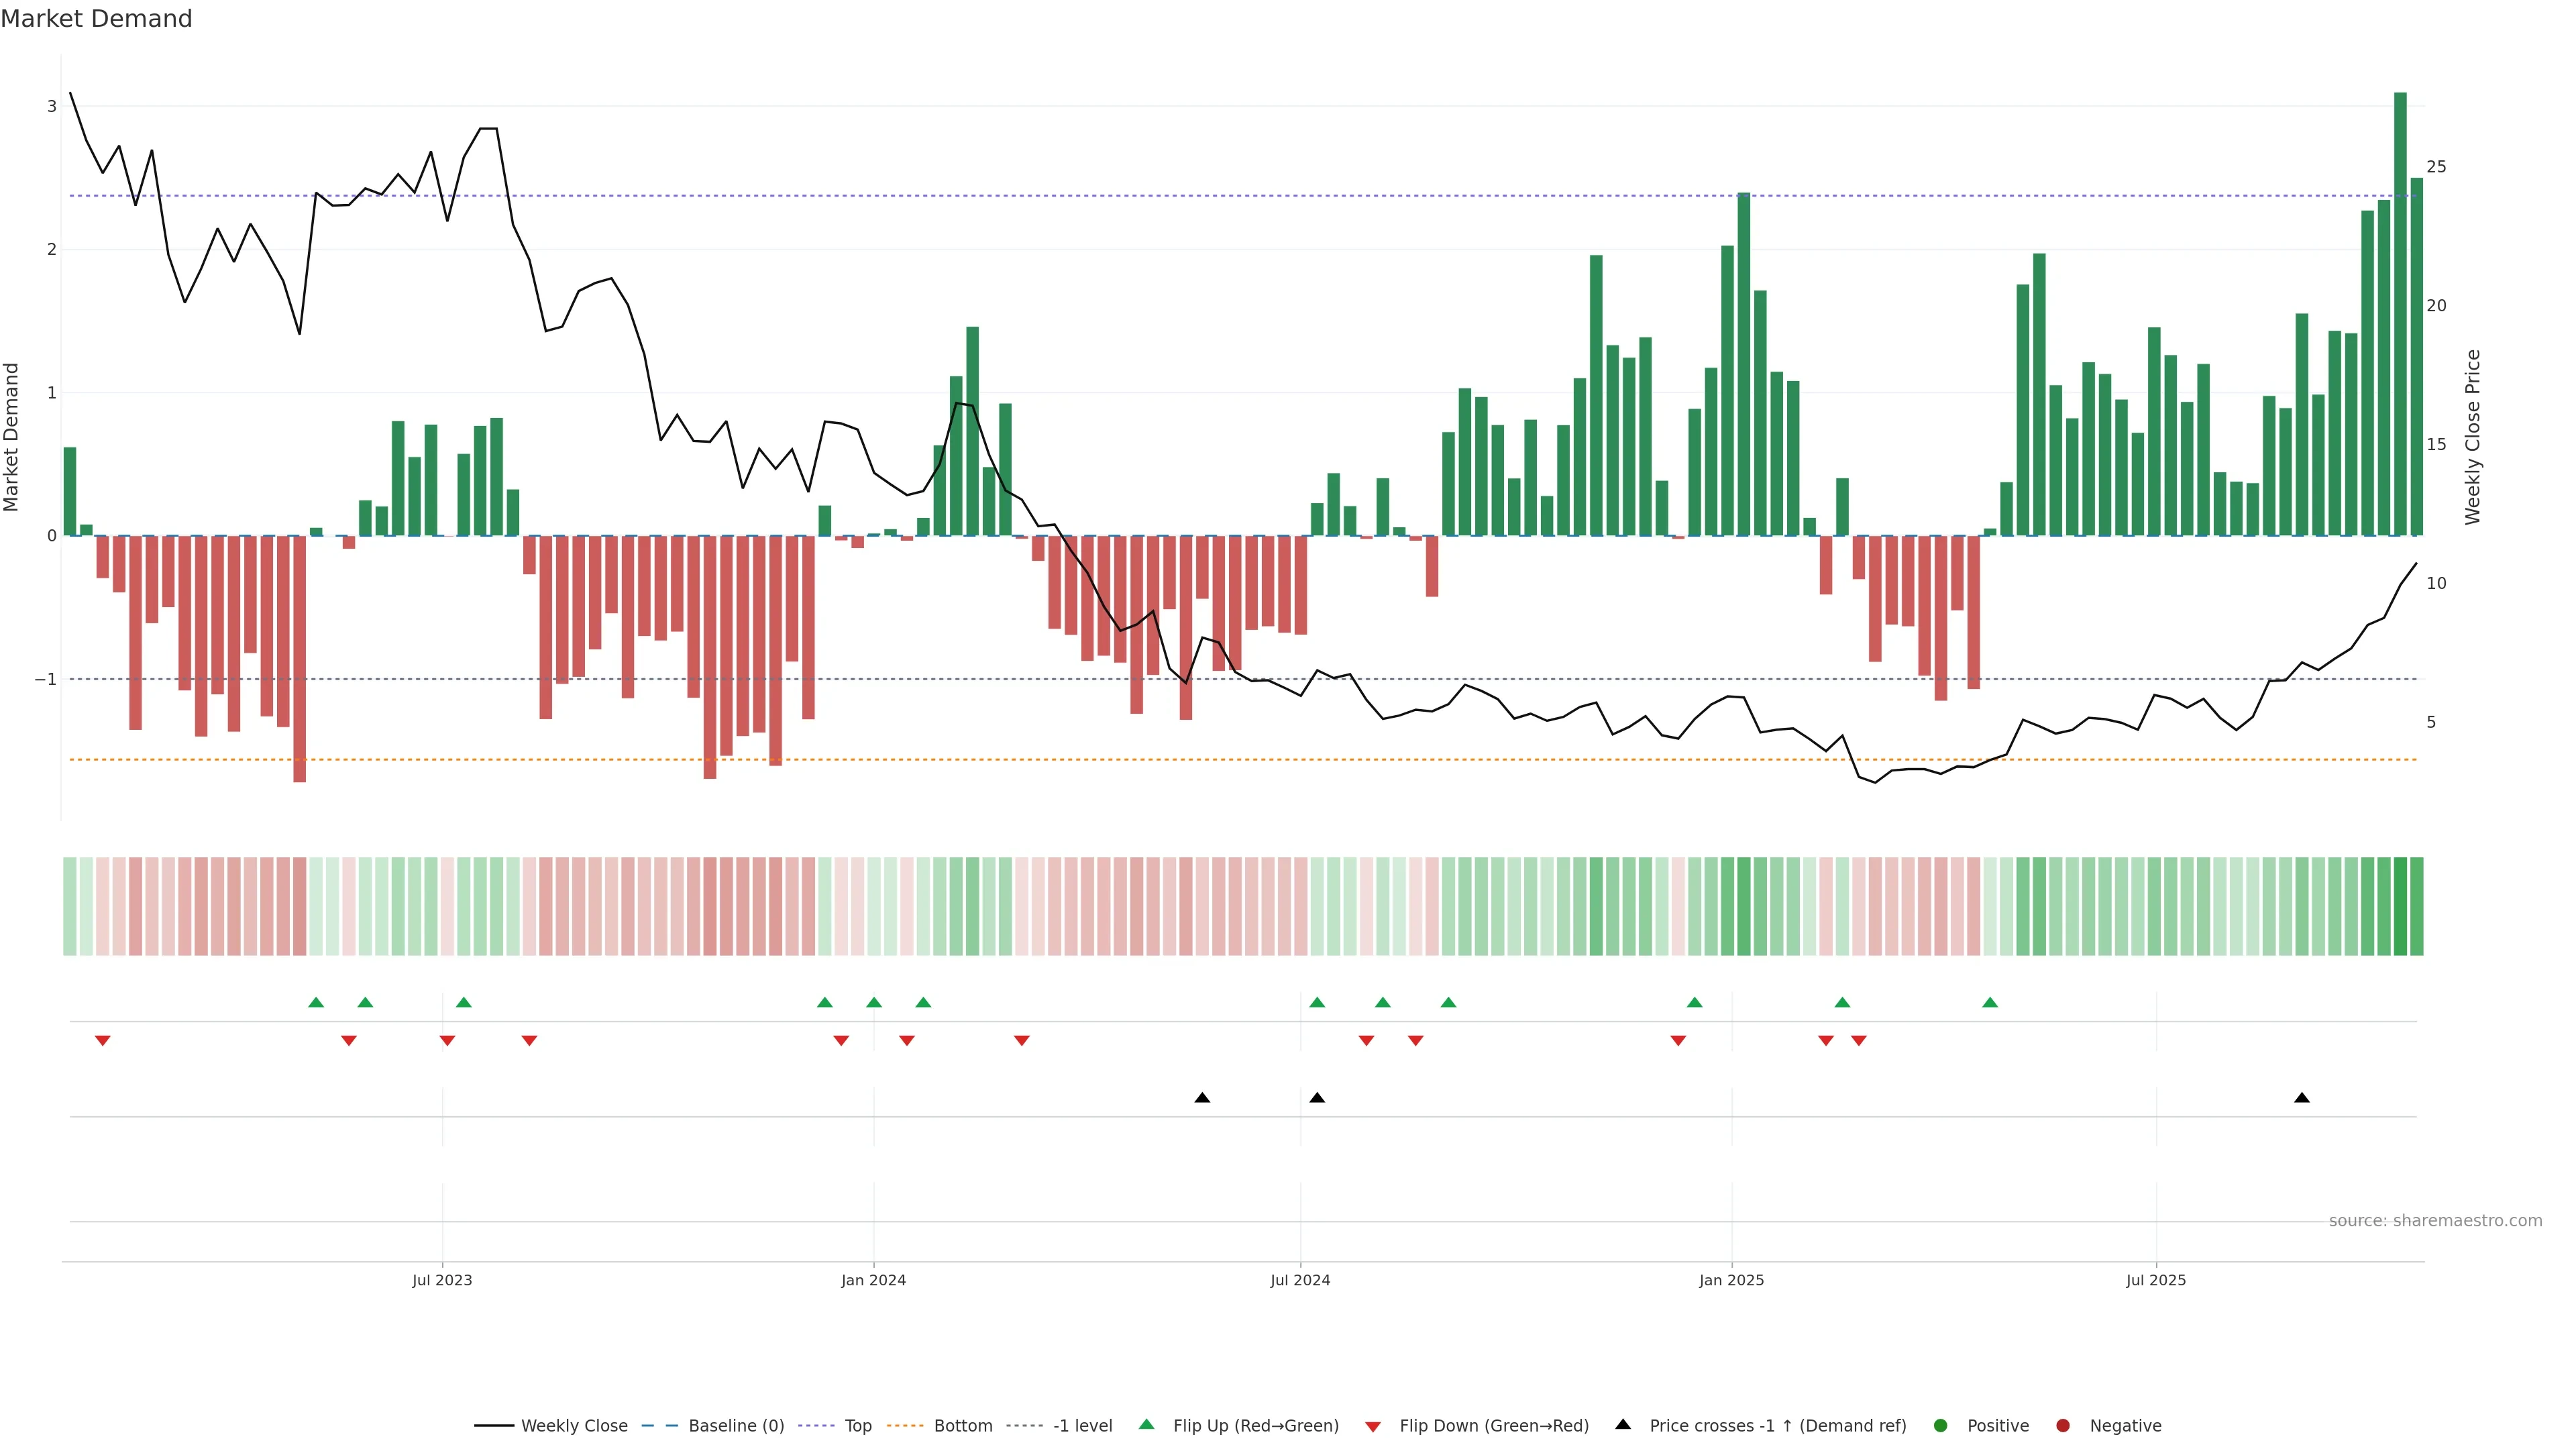
Task: Click the Baseline (0) dashed legend icon
Action: [x=659, y=1425]
